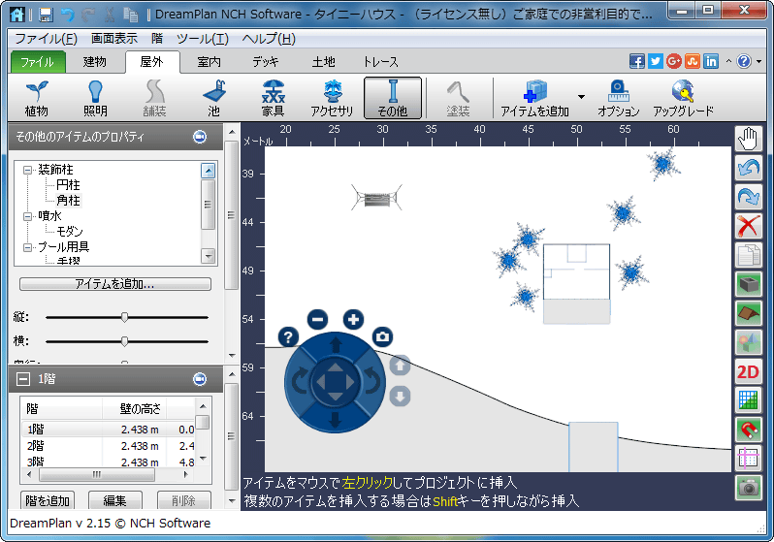Click the 縦 slider handle
This screenshot has height=542, width=774.
click(x=124, y=317)
